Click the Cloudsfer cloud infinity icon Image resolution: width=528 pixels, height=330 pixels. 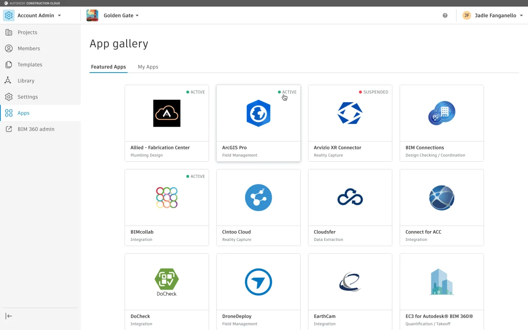[350, 198]
